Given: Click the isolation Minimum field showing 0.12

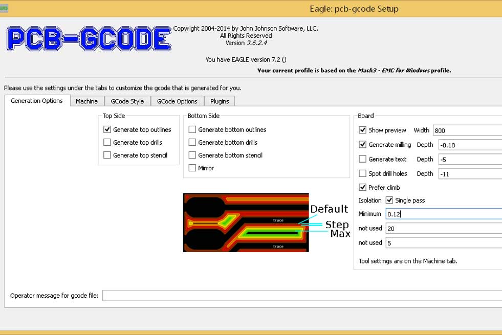Looking at the screenshot, I should pos(444,214).
